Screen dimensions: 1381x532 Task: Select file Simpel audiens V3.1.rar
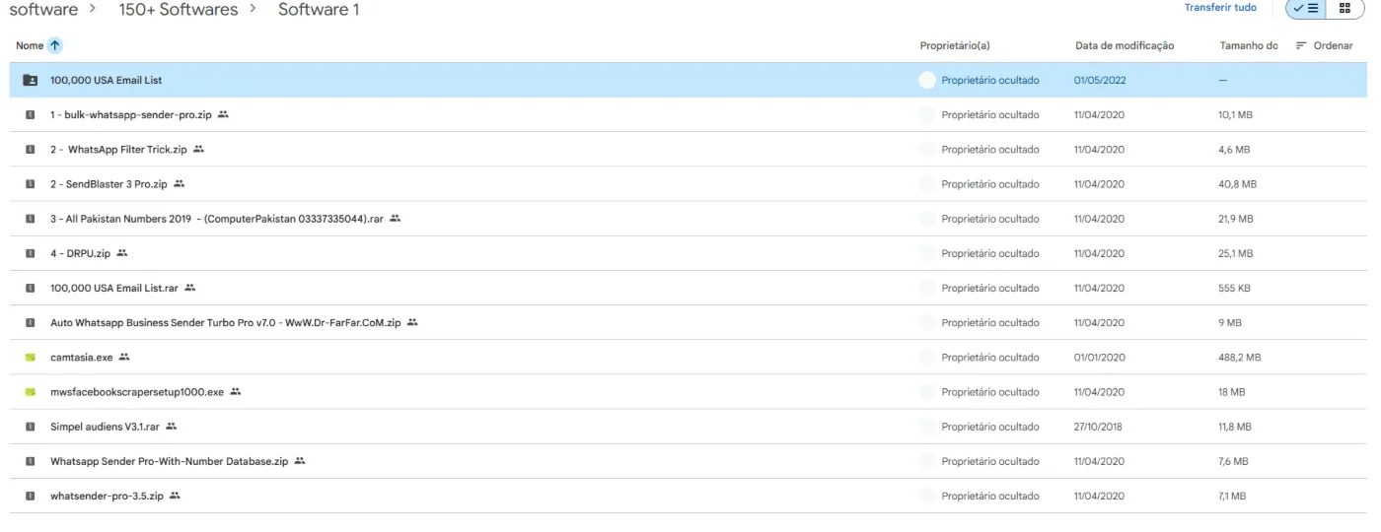(x=688, y=427)
